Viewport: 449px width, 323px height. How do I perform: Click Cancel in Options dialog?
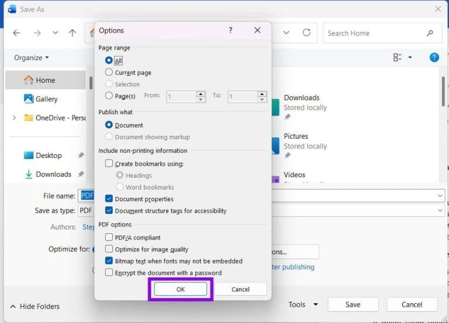240,289
